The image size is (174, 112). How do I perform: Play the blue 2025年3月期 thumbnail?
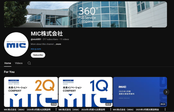pyautogui.click(x=140, y=92)
